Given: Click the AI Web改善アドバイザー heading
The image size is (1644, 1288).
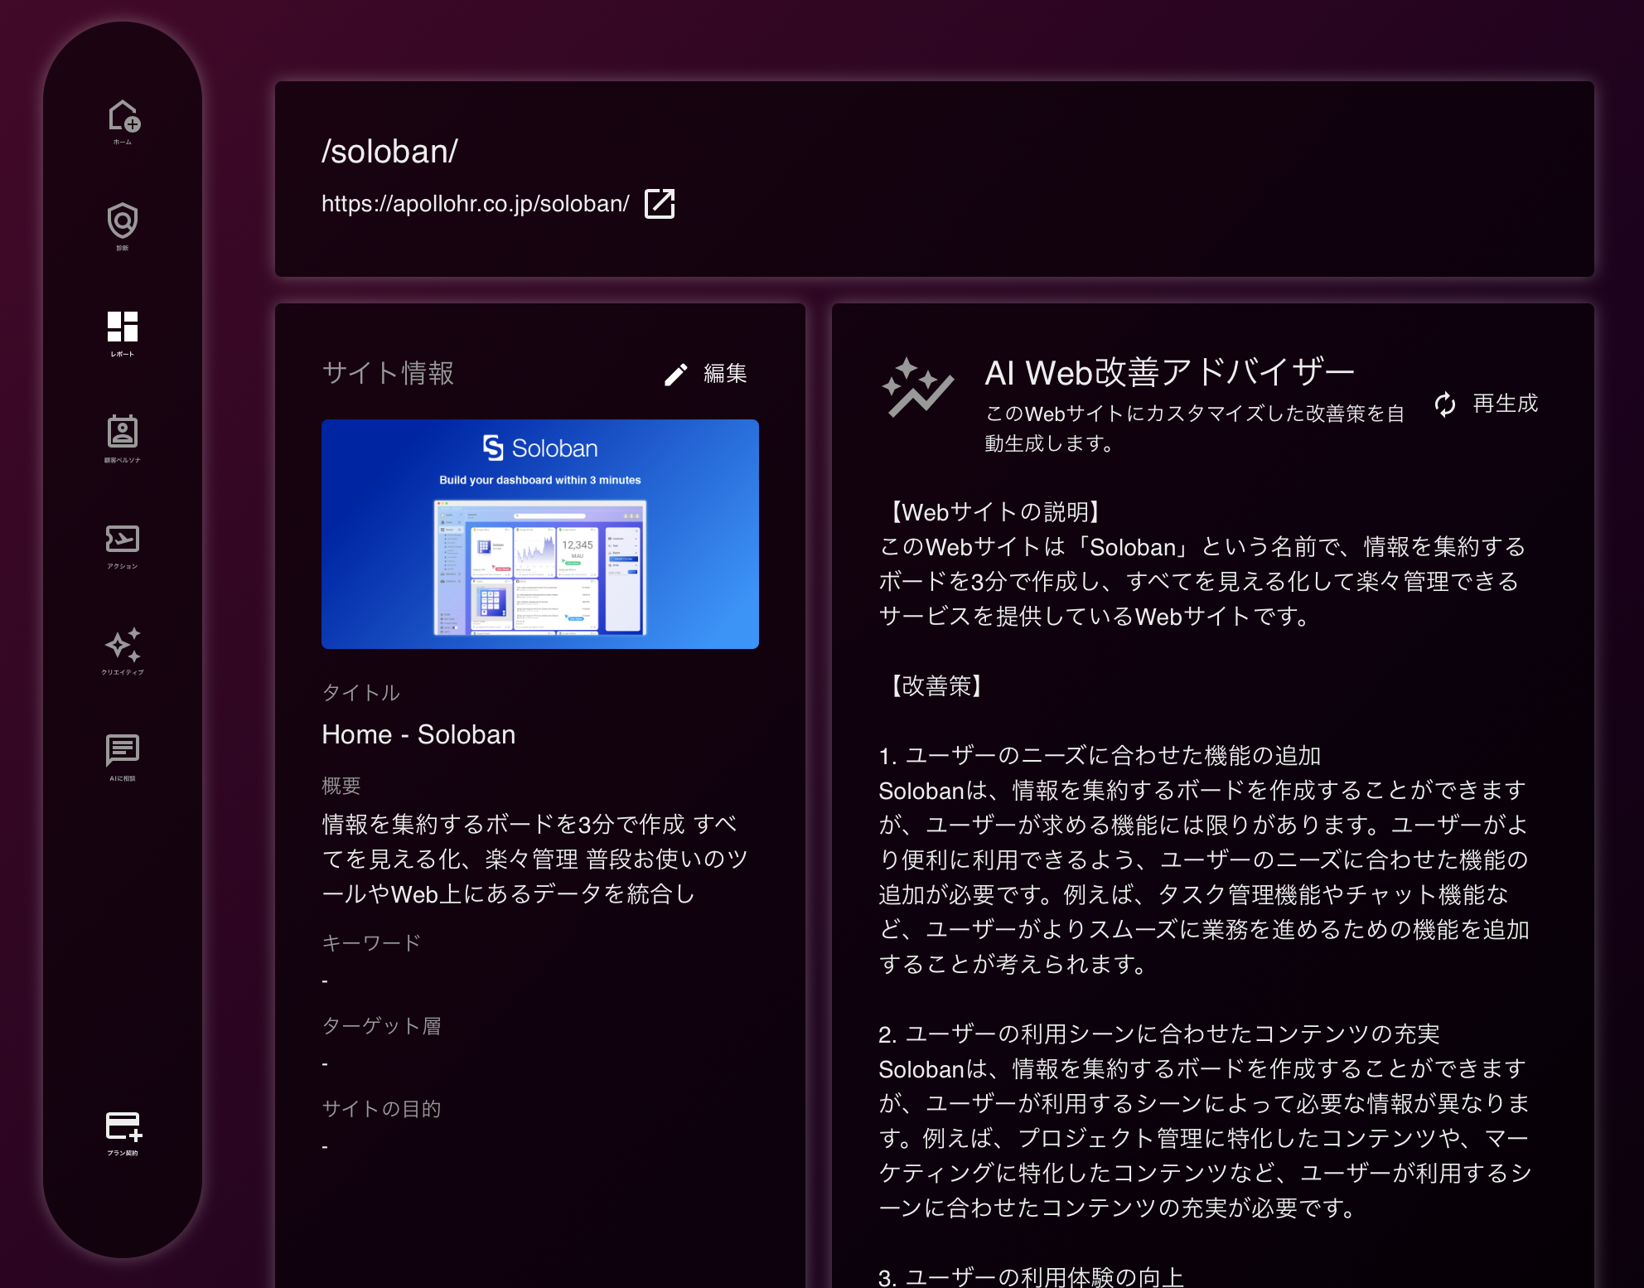Looking at the screenshot, I should (x=1168, y=372).
